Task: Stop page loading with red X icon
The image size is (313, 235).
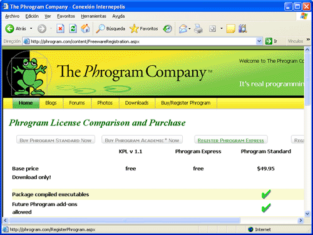Action: coord(60,29)
